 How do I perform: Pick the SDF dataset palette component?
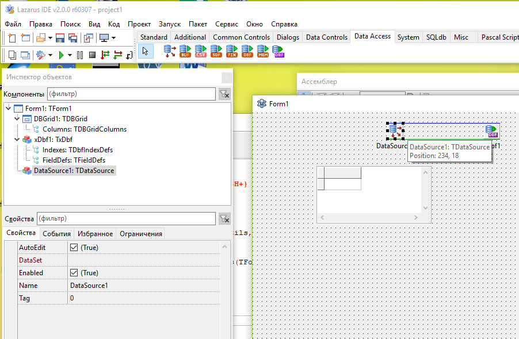click(216, 51)
